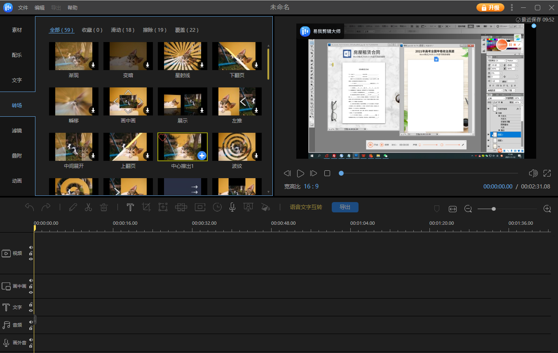Image resolution: width=558 pixels, height=353 pixels.
Task: Open the duration clock tool
Action: click(x=217, y=207)
